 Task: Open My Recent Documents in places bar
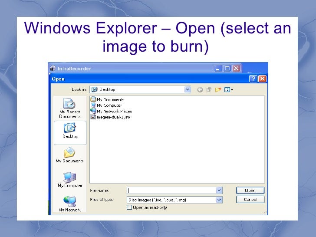coord(70,108)
